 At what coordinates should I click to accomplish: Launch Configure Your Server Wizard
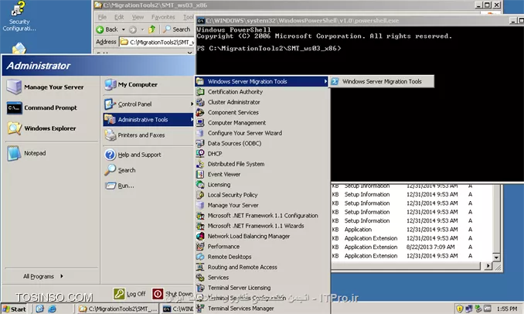(x=245, y=133)
